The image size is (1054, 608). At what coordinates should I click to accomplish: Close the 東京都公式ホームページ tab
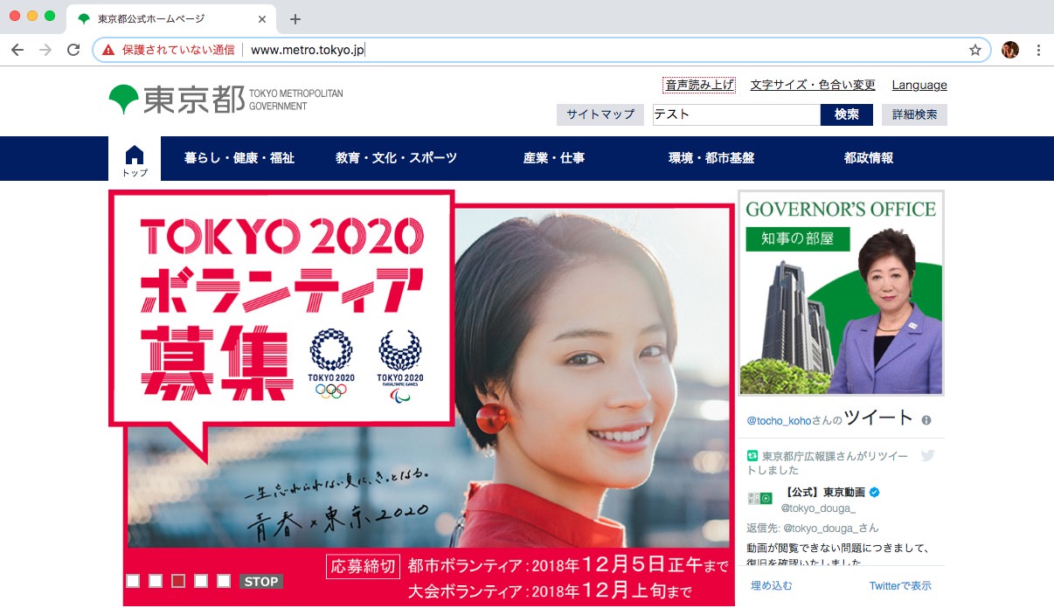[x=262, y=18]
